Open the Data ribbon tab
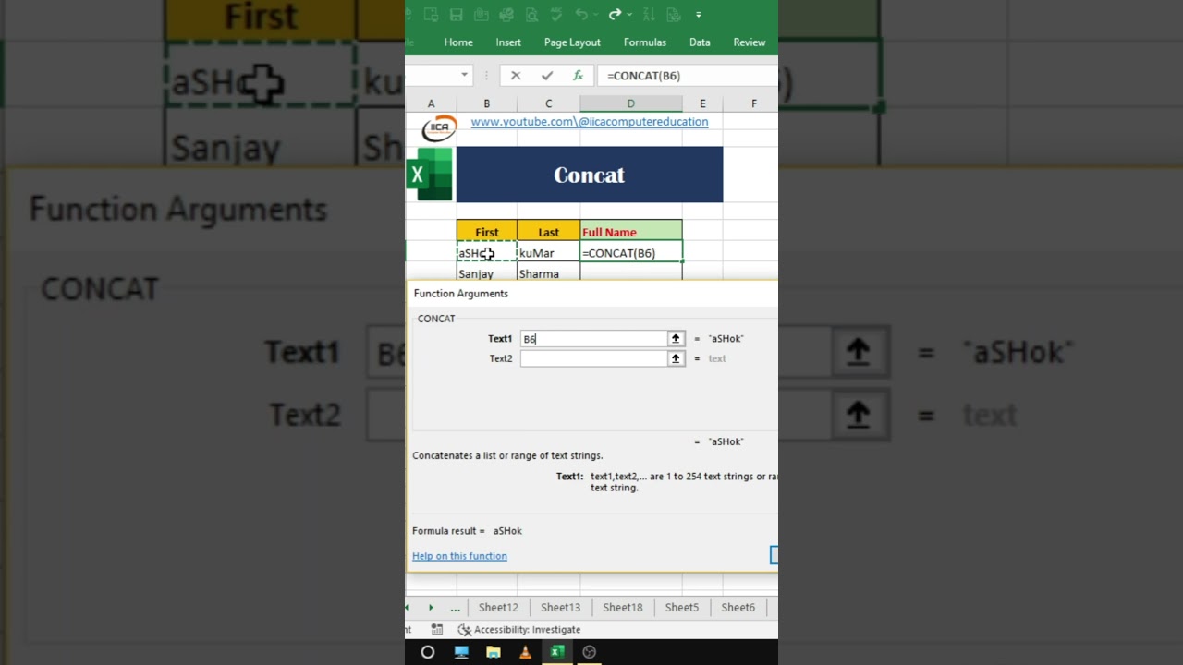 click(700, 42)
